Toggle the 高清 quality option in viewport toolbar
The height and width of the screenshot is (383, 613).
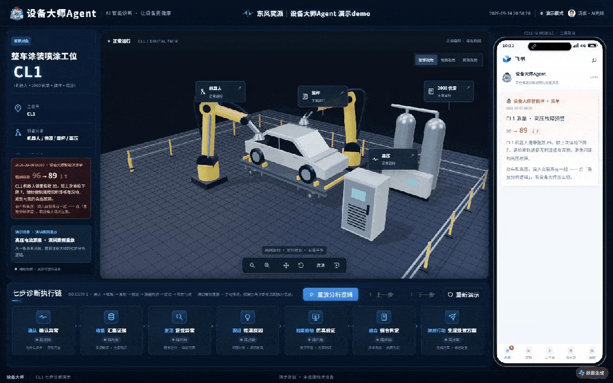point(320,266)
